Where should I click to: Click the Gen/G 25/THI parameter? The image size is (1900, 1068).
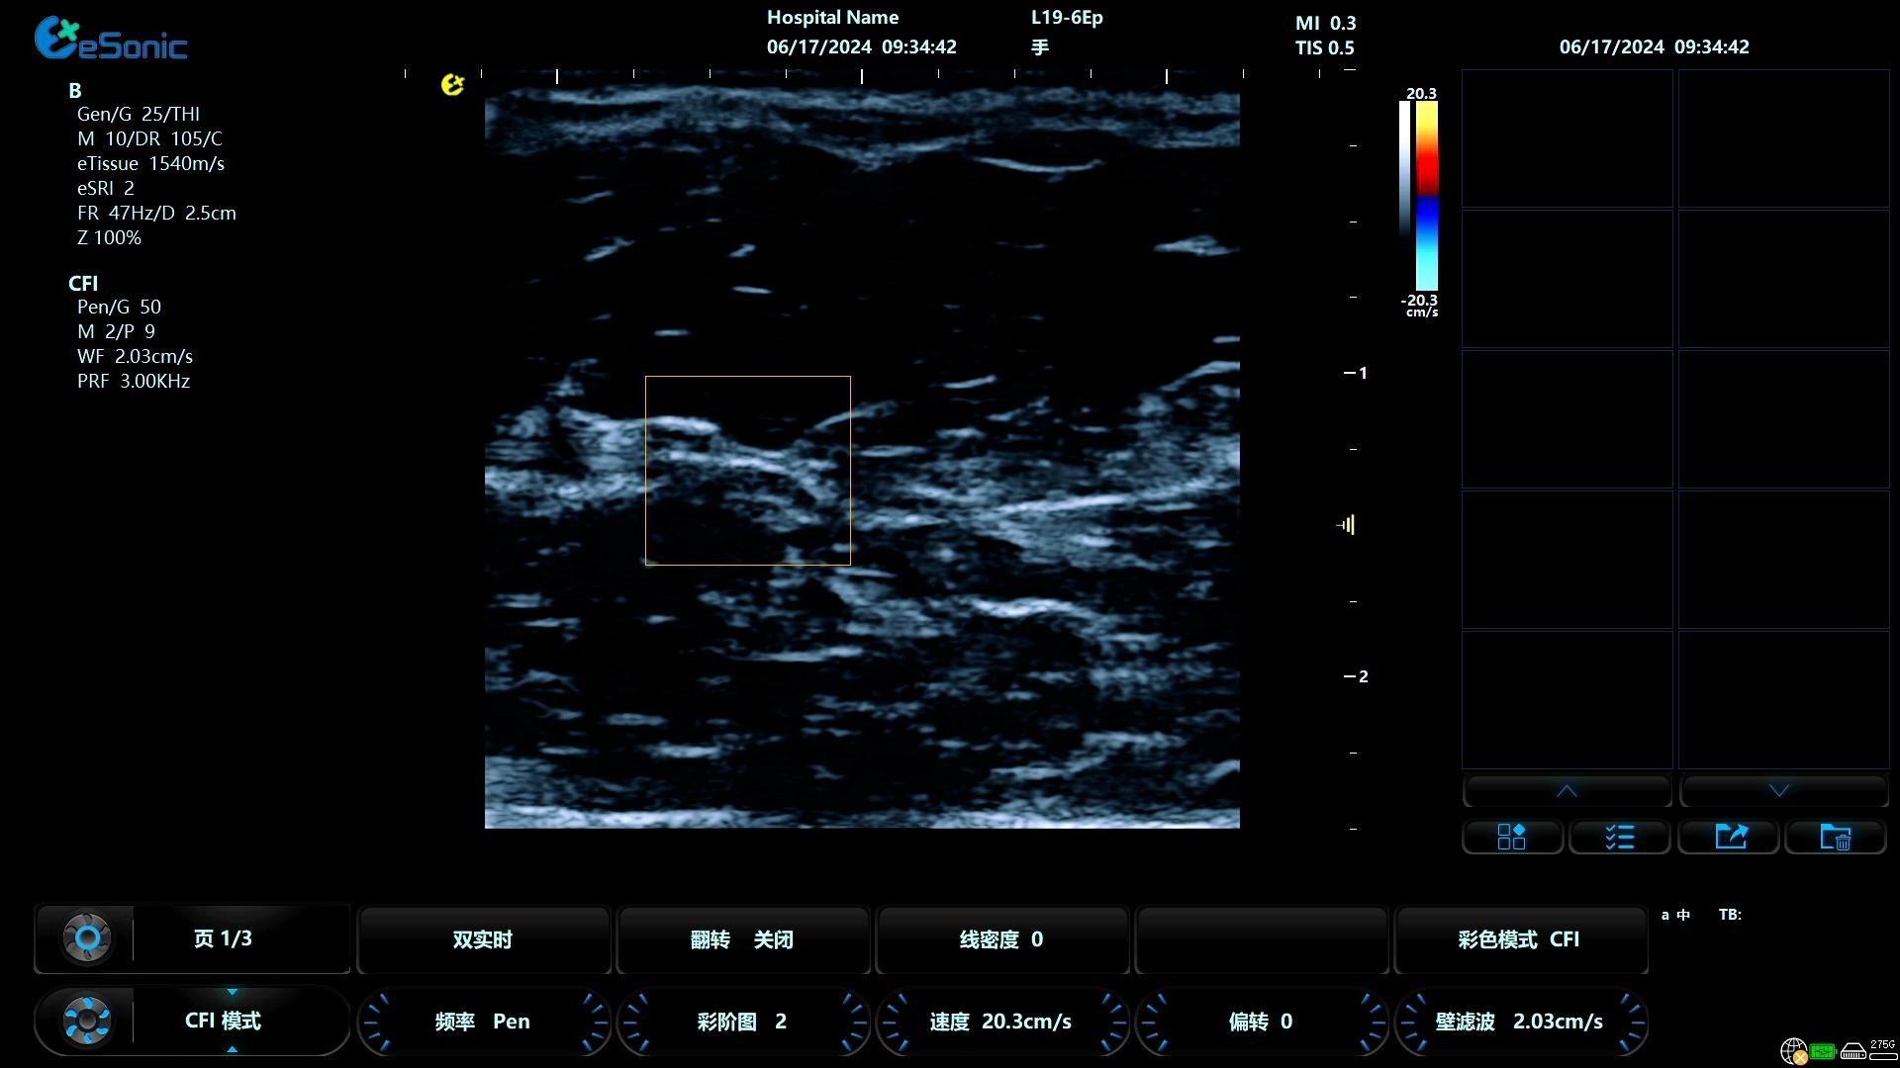coord(139,114)
